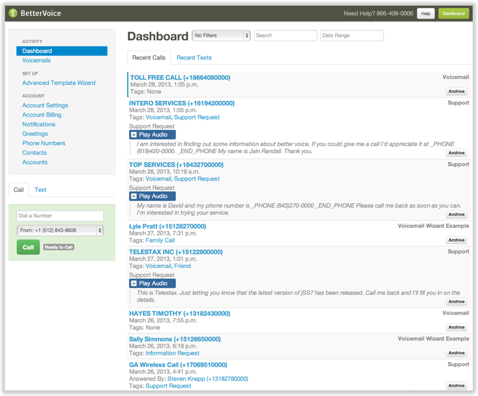
Task: Switch to Recent Calls tab
Action: [x=149, y=57]
